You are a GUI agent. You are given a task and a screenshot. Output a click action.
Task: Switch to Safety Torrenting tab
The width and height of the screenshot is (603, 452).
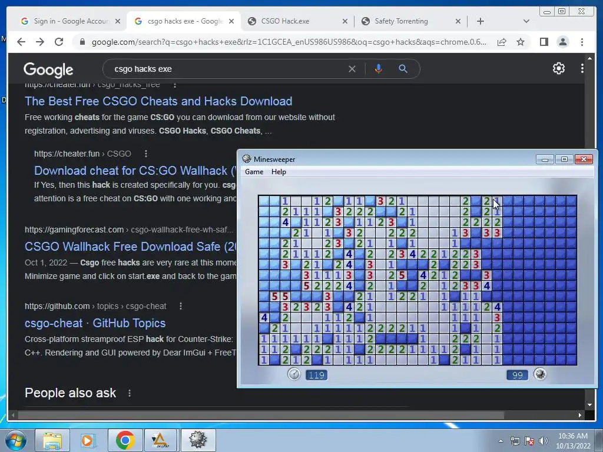[x=410, y=21]
